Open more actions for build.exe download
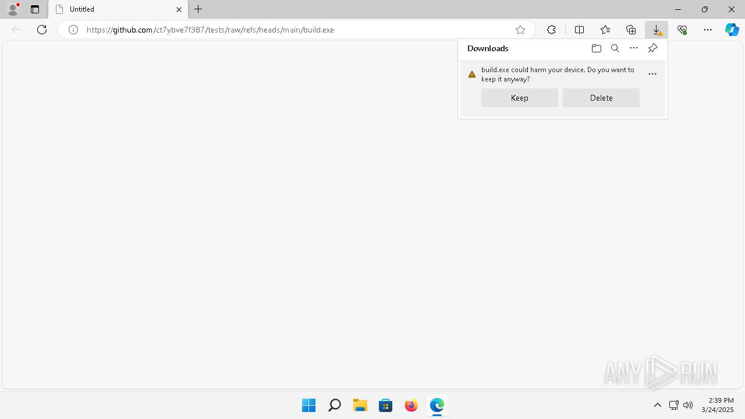The image size is (745, 419). pyautogui.click(x=652, y=74)
